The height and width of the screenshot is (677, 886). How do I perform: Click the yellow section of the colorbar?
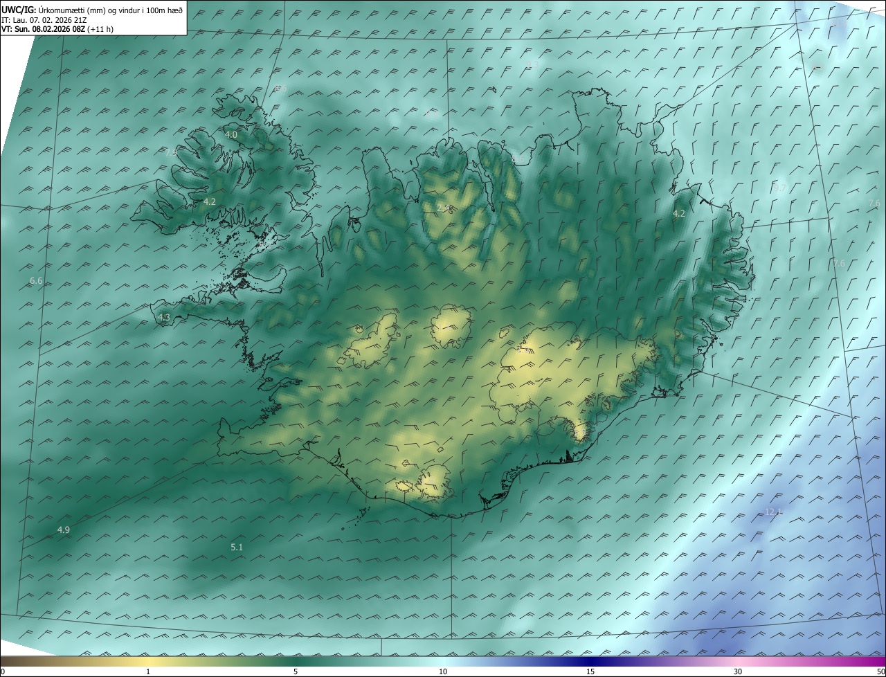coord(149,662)
